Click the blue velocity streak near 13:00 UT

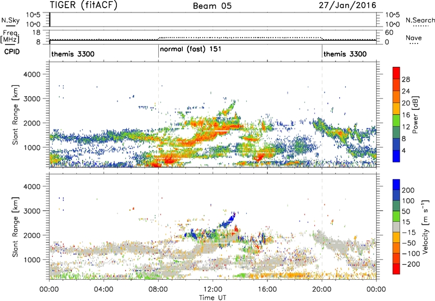pos(228,221)
